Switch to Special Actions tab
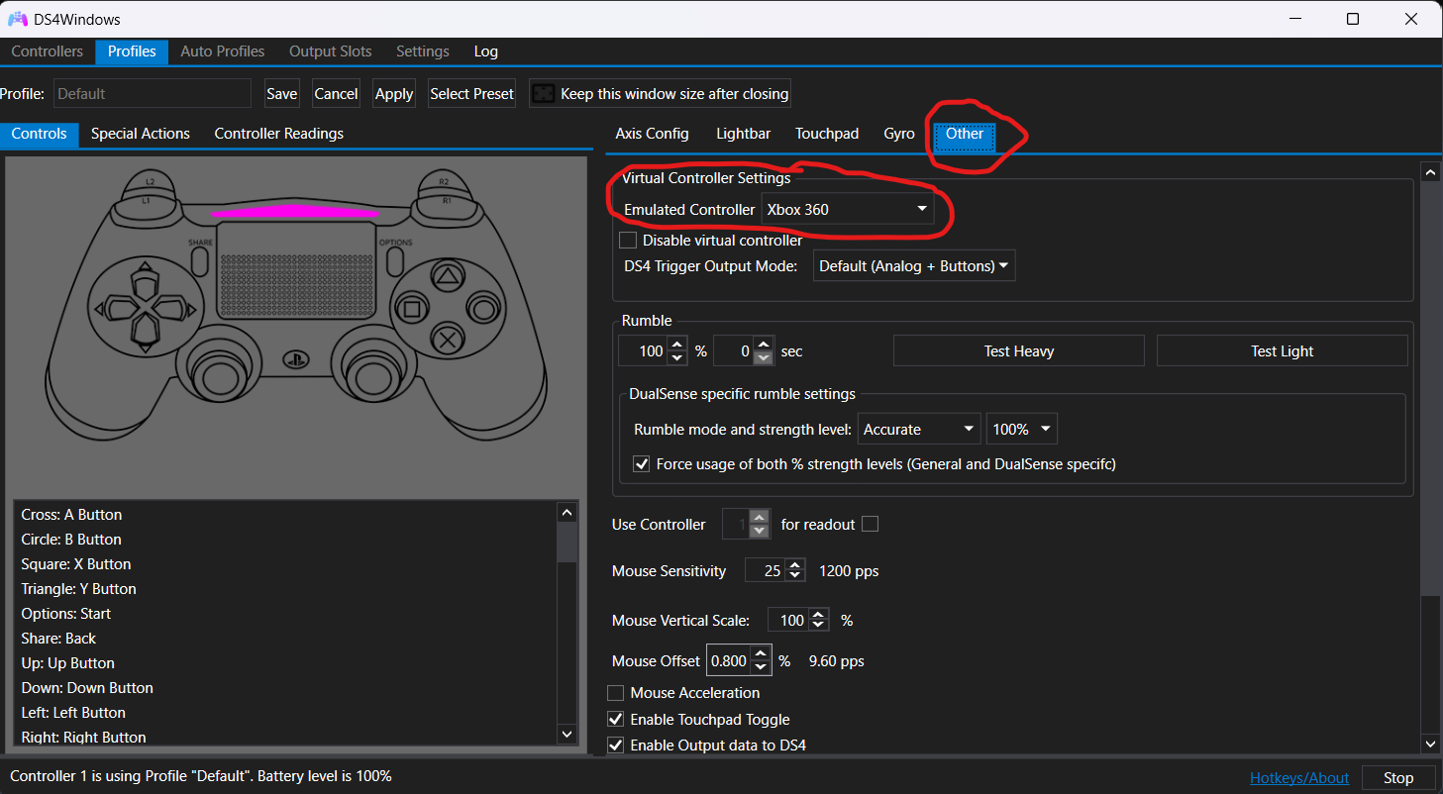 (x=141, y=134)
